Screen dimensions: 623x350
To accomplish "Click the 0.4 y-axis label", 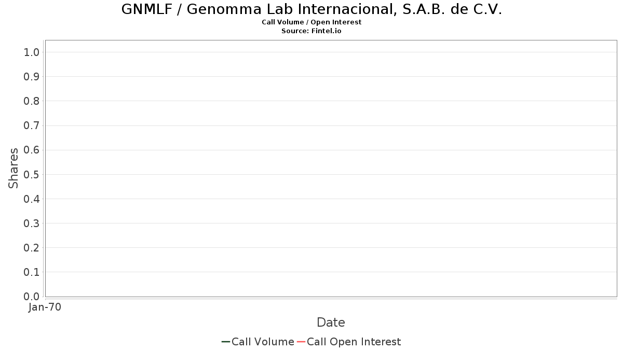I will pos(32,199).
